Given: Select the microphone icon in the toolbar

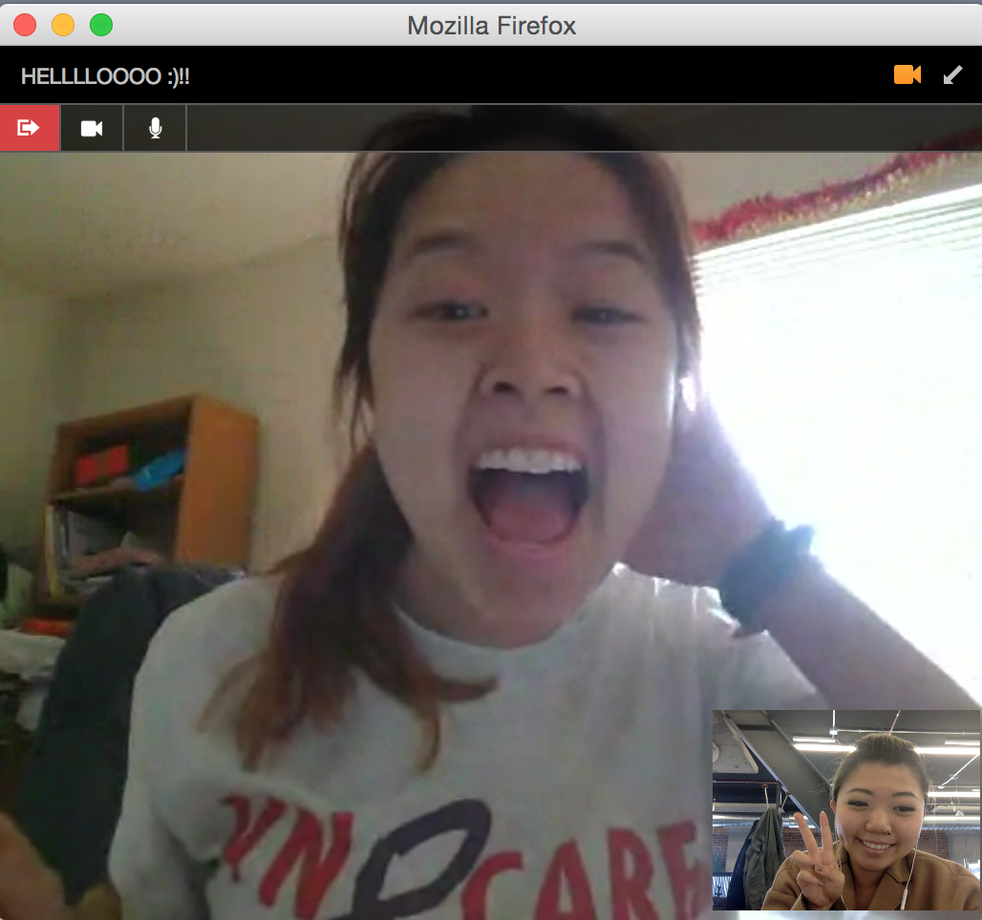Looking at the screenshot, I should (154, 127).
